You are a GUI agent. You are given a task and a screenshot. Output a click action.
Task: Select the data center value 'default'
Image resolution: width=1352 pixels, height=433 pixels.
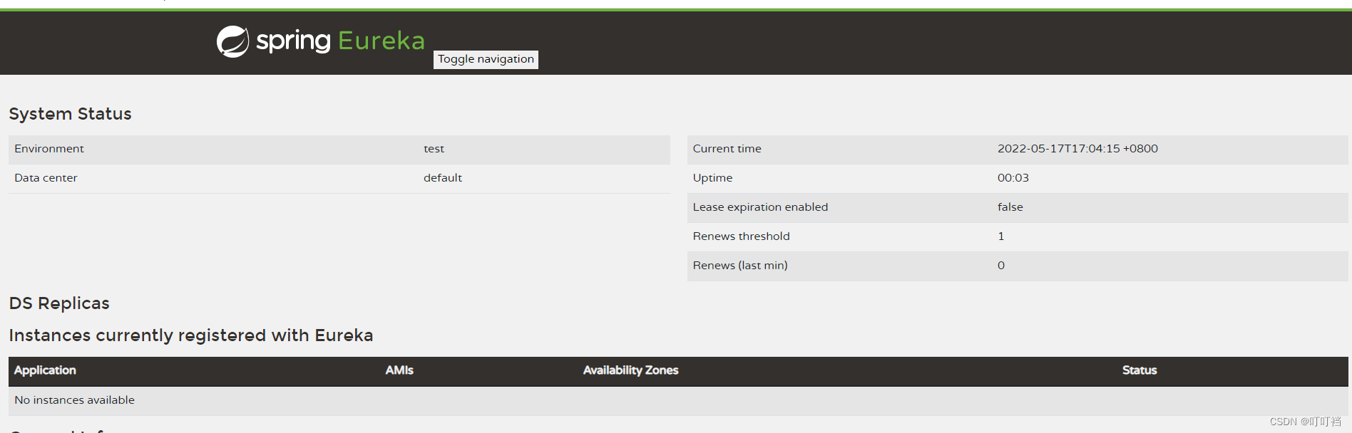pyautogui.click(x=443, y=178)
